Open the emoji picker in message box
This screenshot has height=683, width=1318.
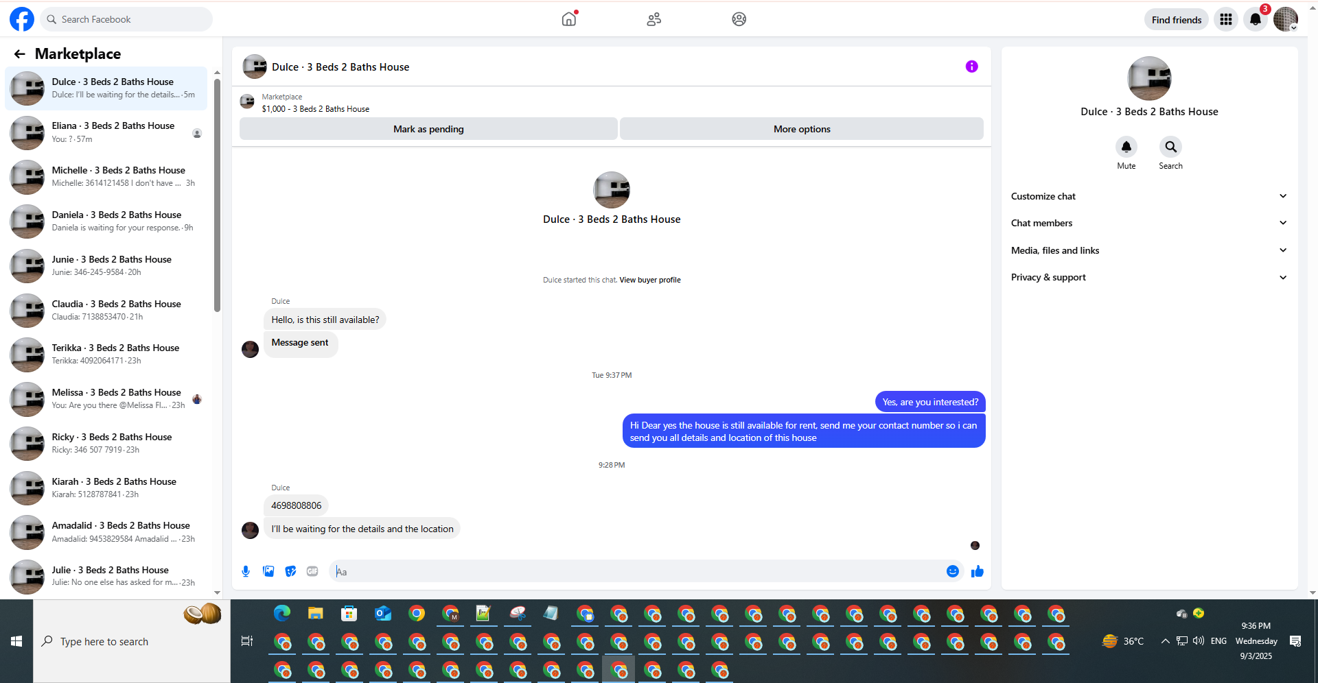tap(953, 571)
